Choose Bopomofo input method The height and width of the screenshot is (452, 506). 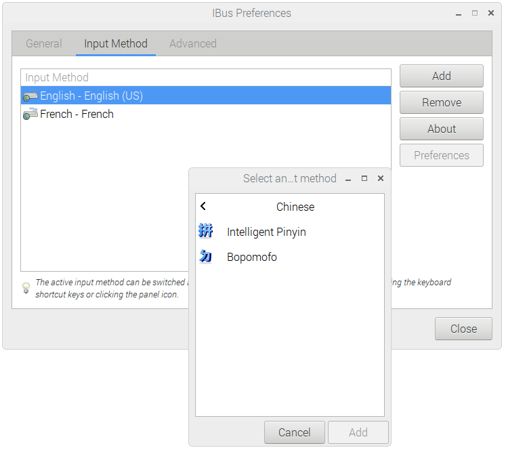(x=290, y=257)
